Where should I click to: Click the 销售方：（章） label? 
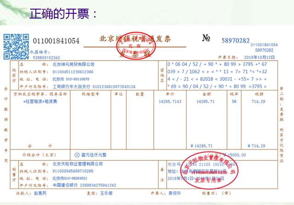tap(216, 193)
